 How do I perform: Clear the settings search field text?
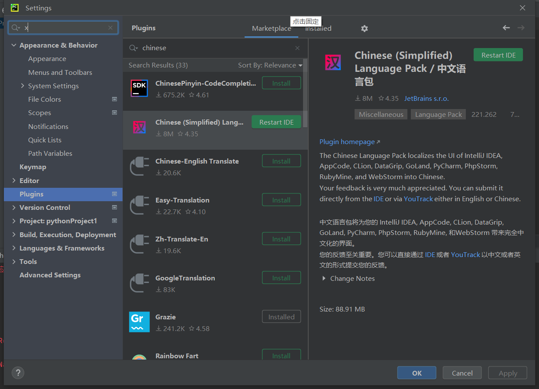point(110,28)
